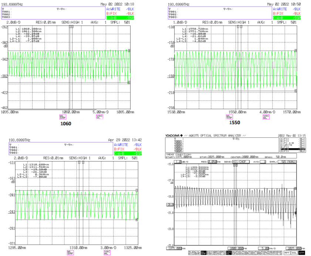Click the VAC WL indicator below the 1550 plot
Viewport: 311px width, 256px height.
pos(266,117)
